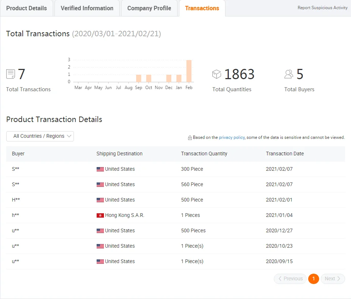Click the February bar in the chart
This screenshot has height=299, width=351.
point(189,71)
